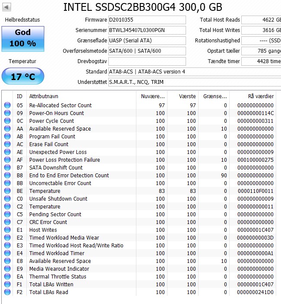Click status icon of Unsafe Shutdown Count row
Screen dimensions: 281x304
click(7, 198)
